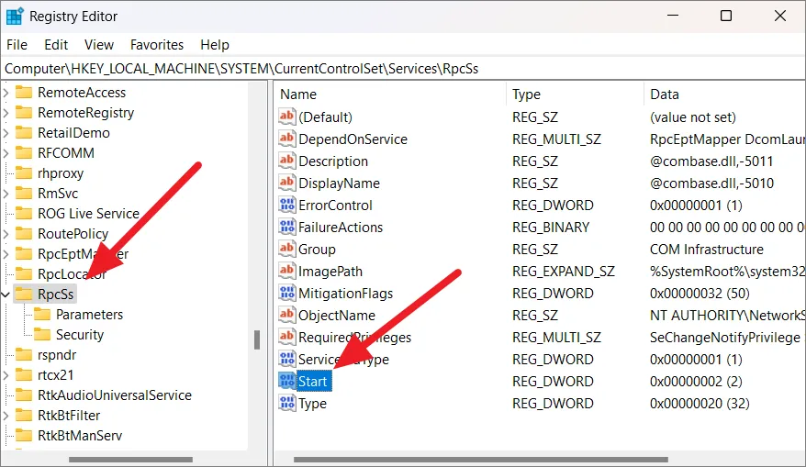Click the 0x00000020 (32) data value
The height and width of the screenshot is (467, 806).
click(700, 404)
